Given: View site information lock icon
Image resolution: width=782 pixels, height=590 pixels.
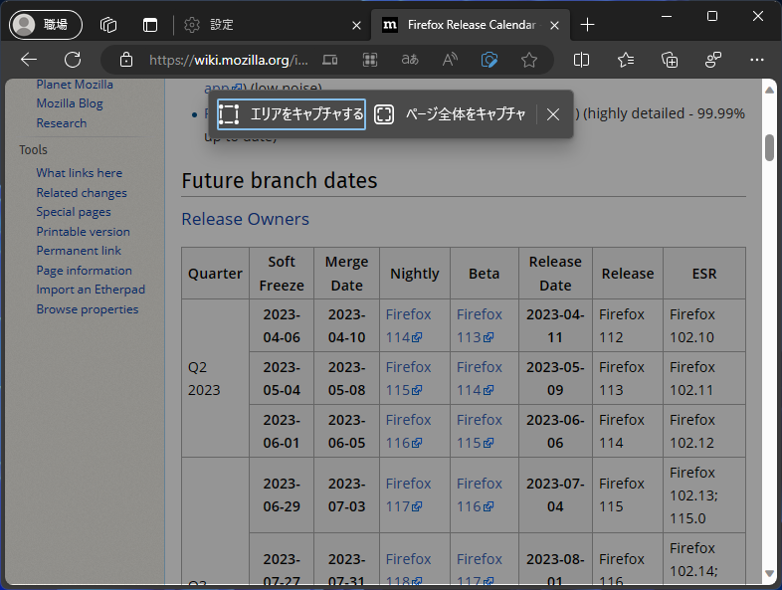Looking at the screenshot, I should pyautogui.click(x=126, y=60).
